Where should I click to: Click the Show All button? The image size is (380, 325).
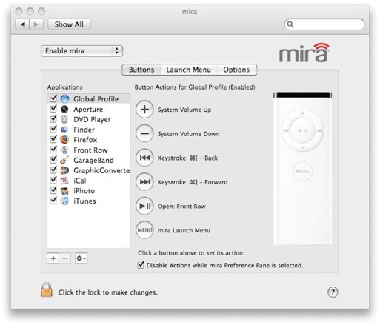pyautogui.click(x=69, y=24)
